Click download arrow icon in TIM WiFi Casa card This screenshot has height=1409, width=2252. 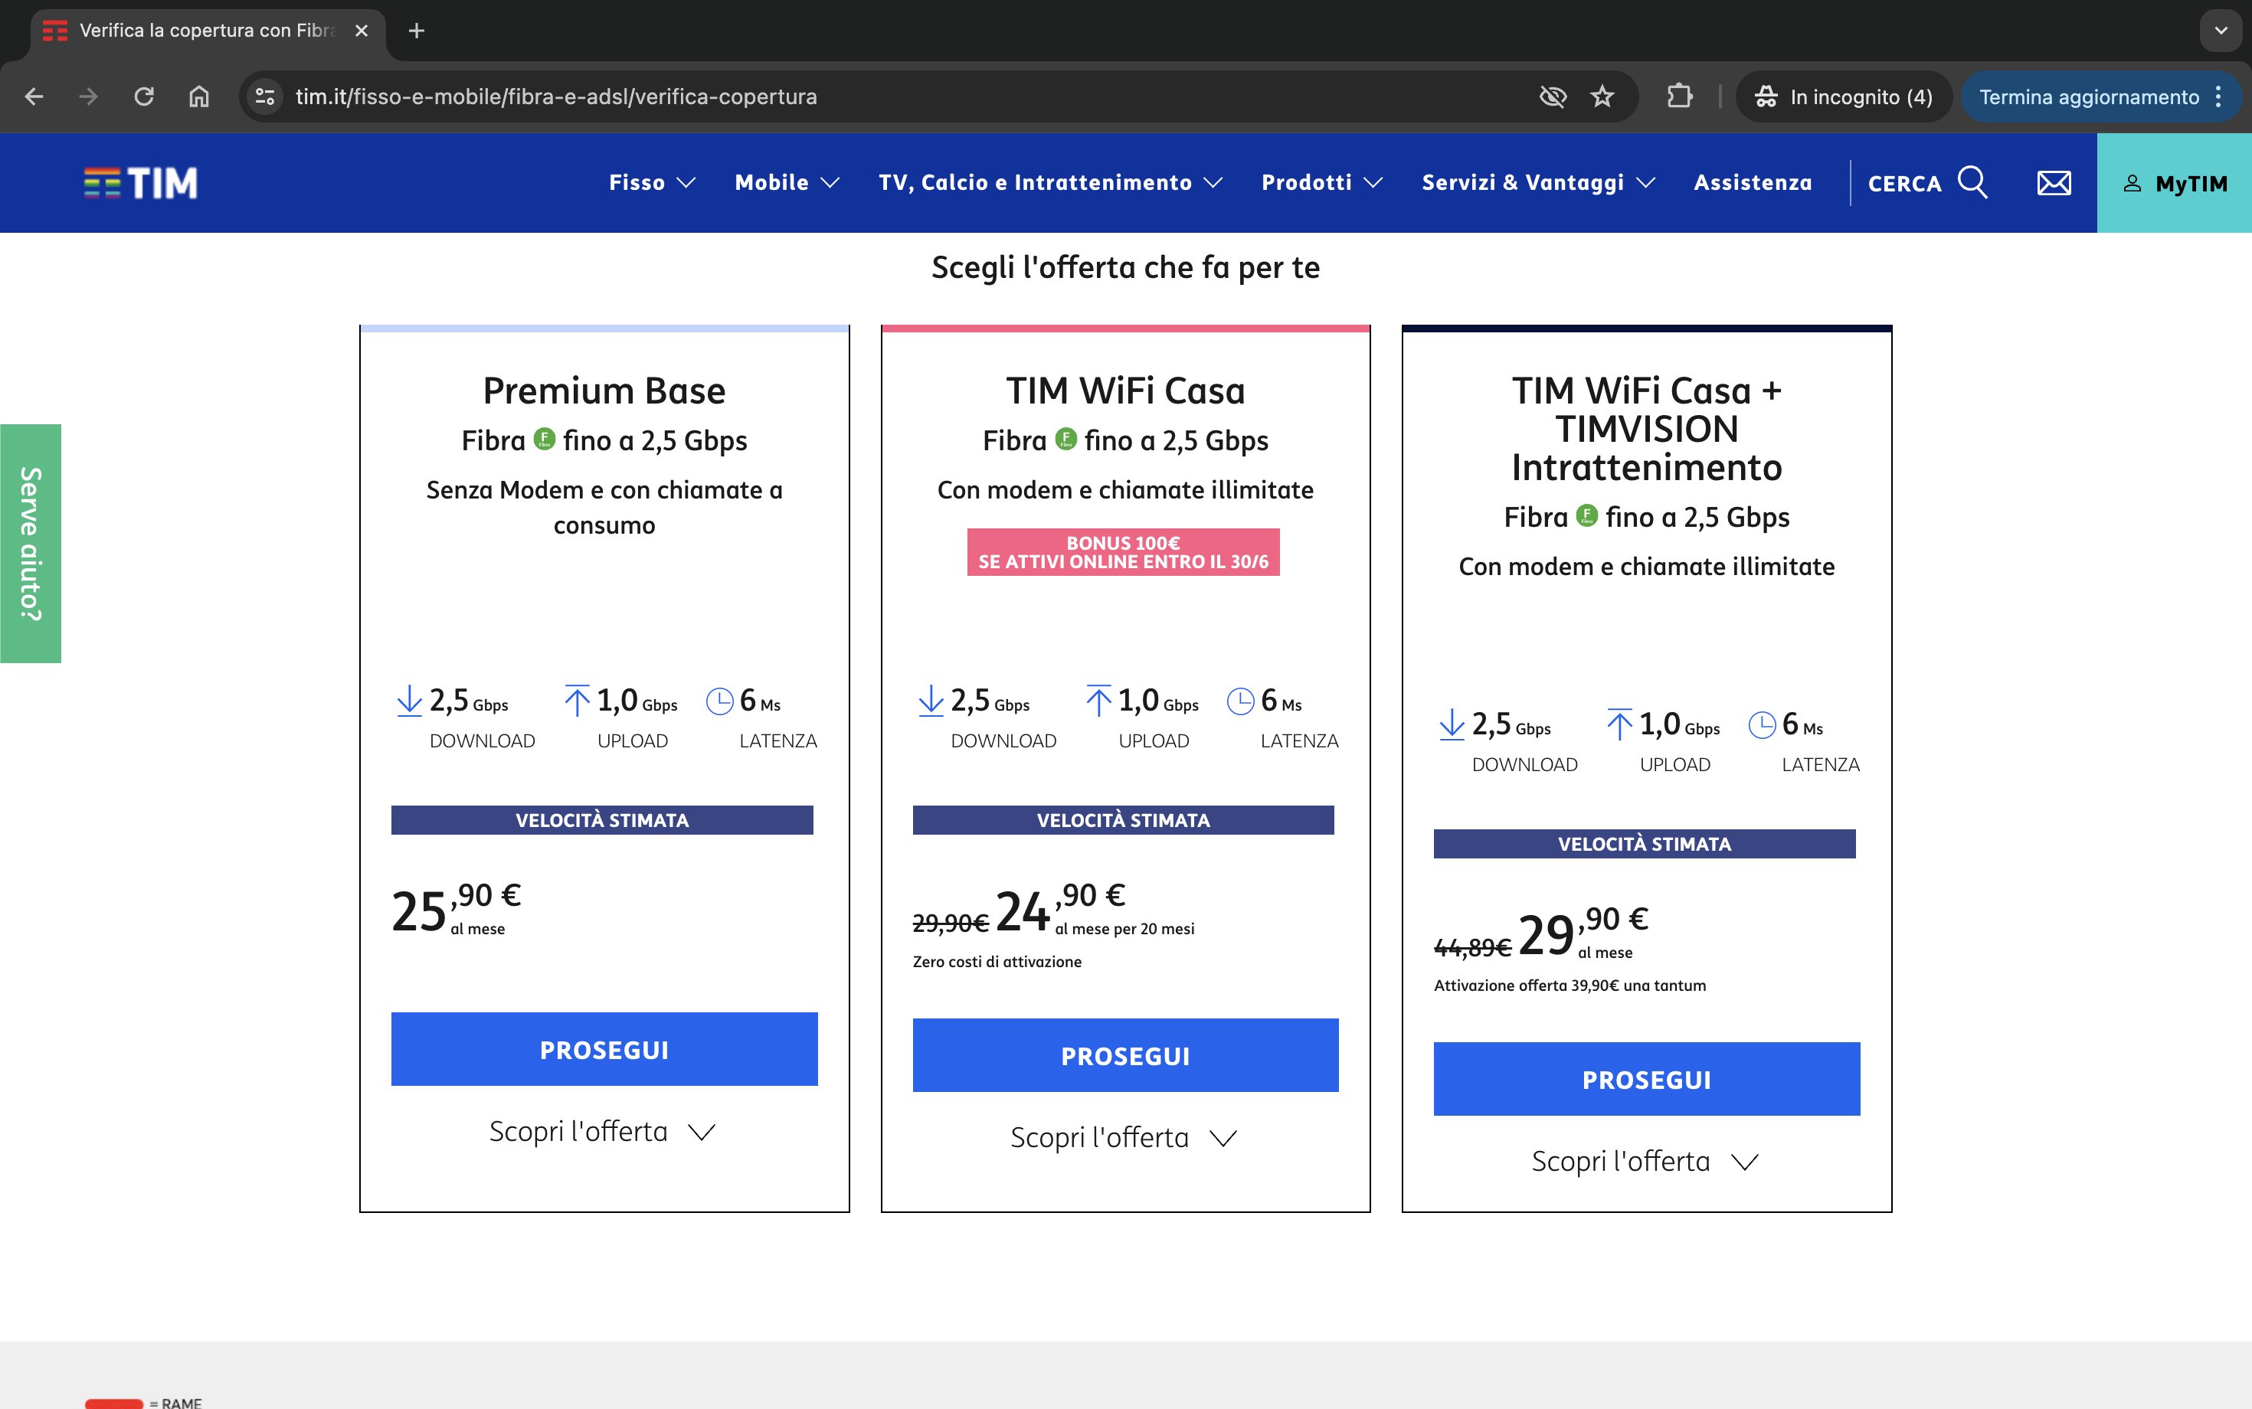[930, 701]
